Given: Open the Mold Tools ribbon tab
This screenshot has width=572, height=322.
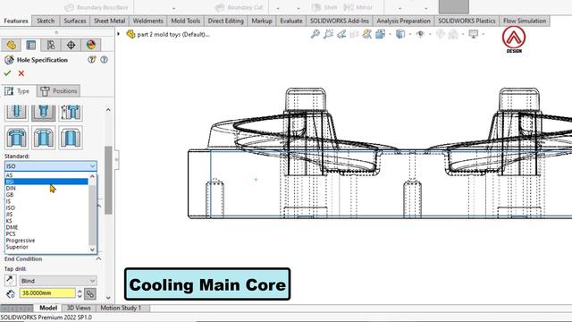Looking at the screenshot, I should point(185,21).
